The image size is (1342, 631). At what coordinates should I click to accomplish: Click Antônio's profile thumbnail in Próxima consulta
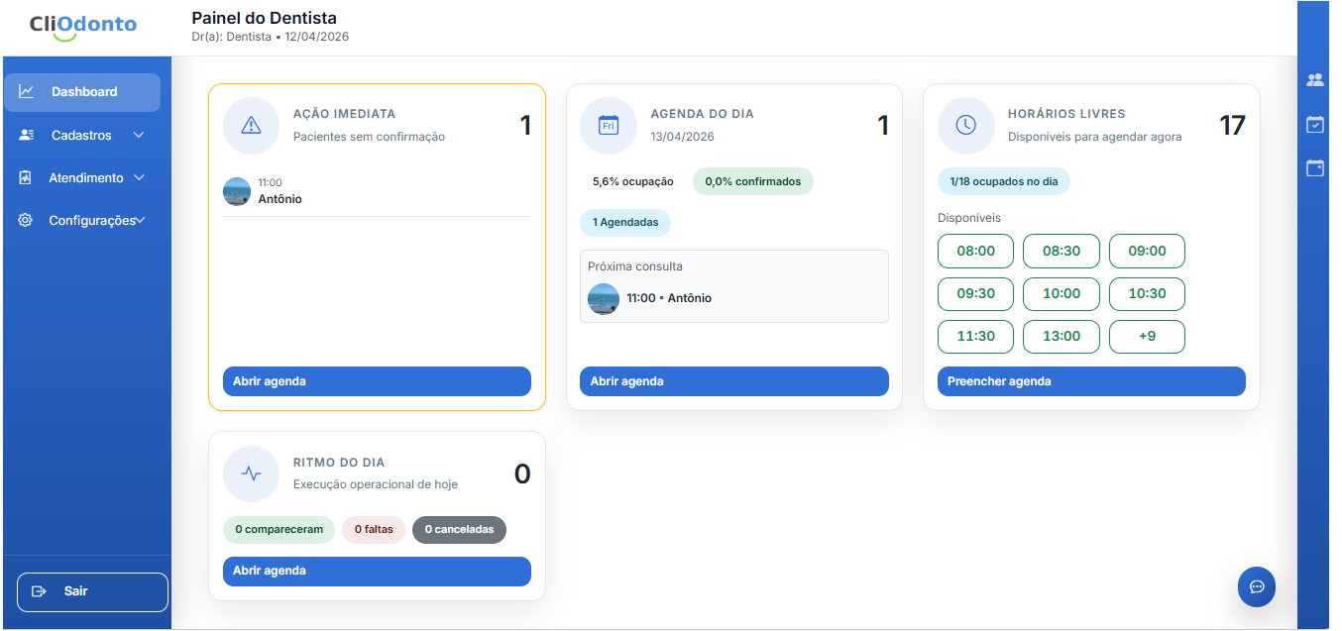603,298
